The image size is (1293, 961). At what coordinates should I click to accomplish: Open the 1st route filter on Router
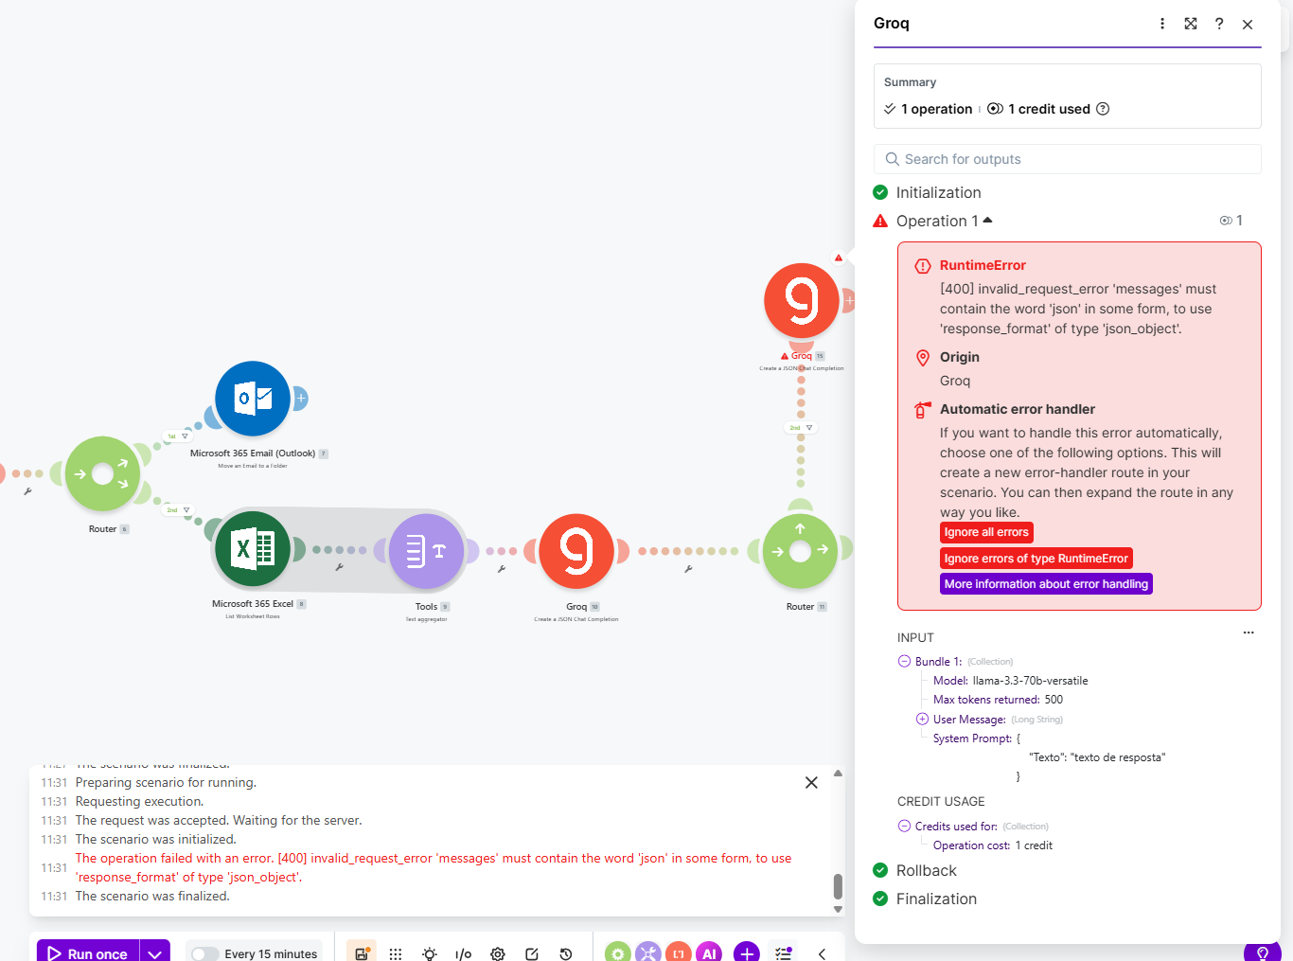[177, 436]
